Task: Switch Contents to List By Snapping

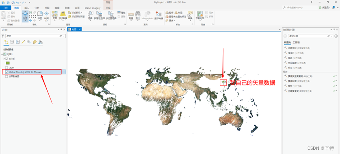Action: (x=29, y=42)
